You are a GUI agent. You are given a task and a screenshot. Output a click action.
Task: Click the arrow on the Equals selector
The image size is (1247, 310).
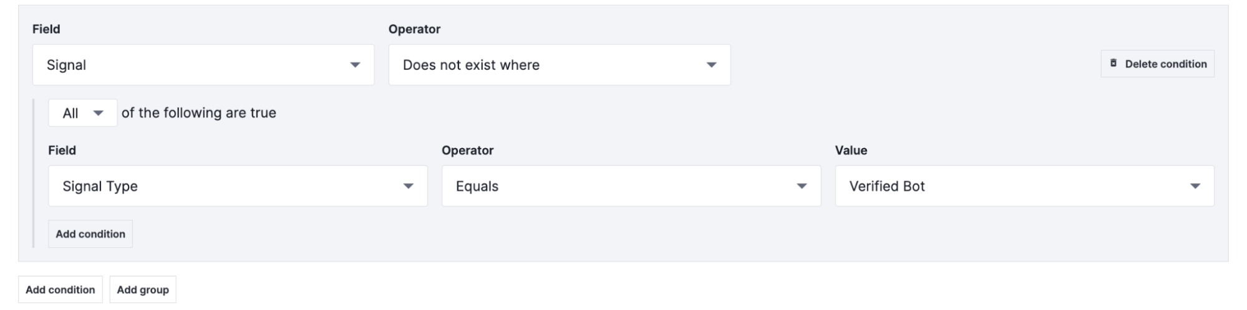(x=802, y=186)
